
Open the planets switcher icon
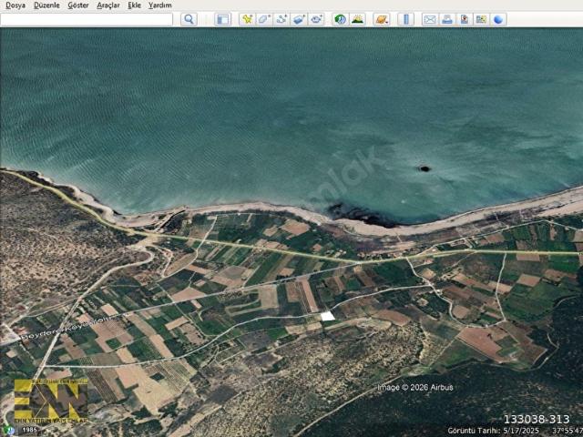(382, 19)
